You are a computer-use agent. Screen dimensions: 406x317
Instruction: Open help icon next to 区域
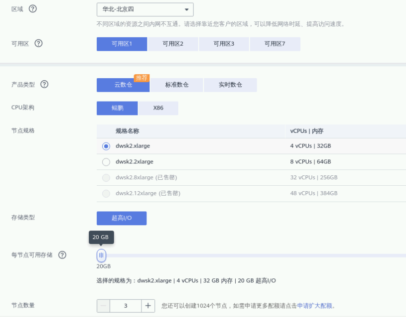pyautogui.click(x=33, y=9)
